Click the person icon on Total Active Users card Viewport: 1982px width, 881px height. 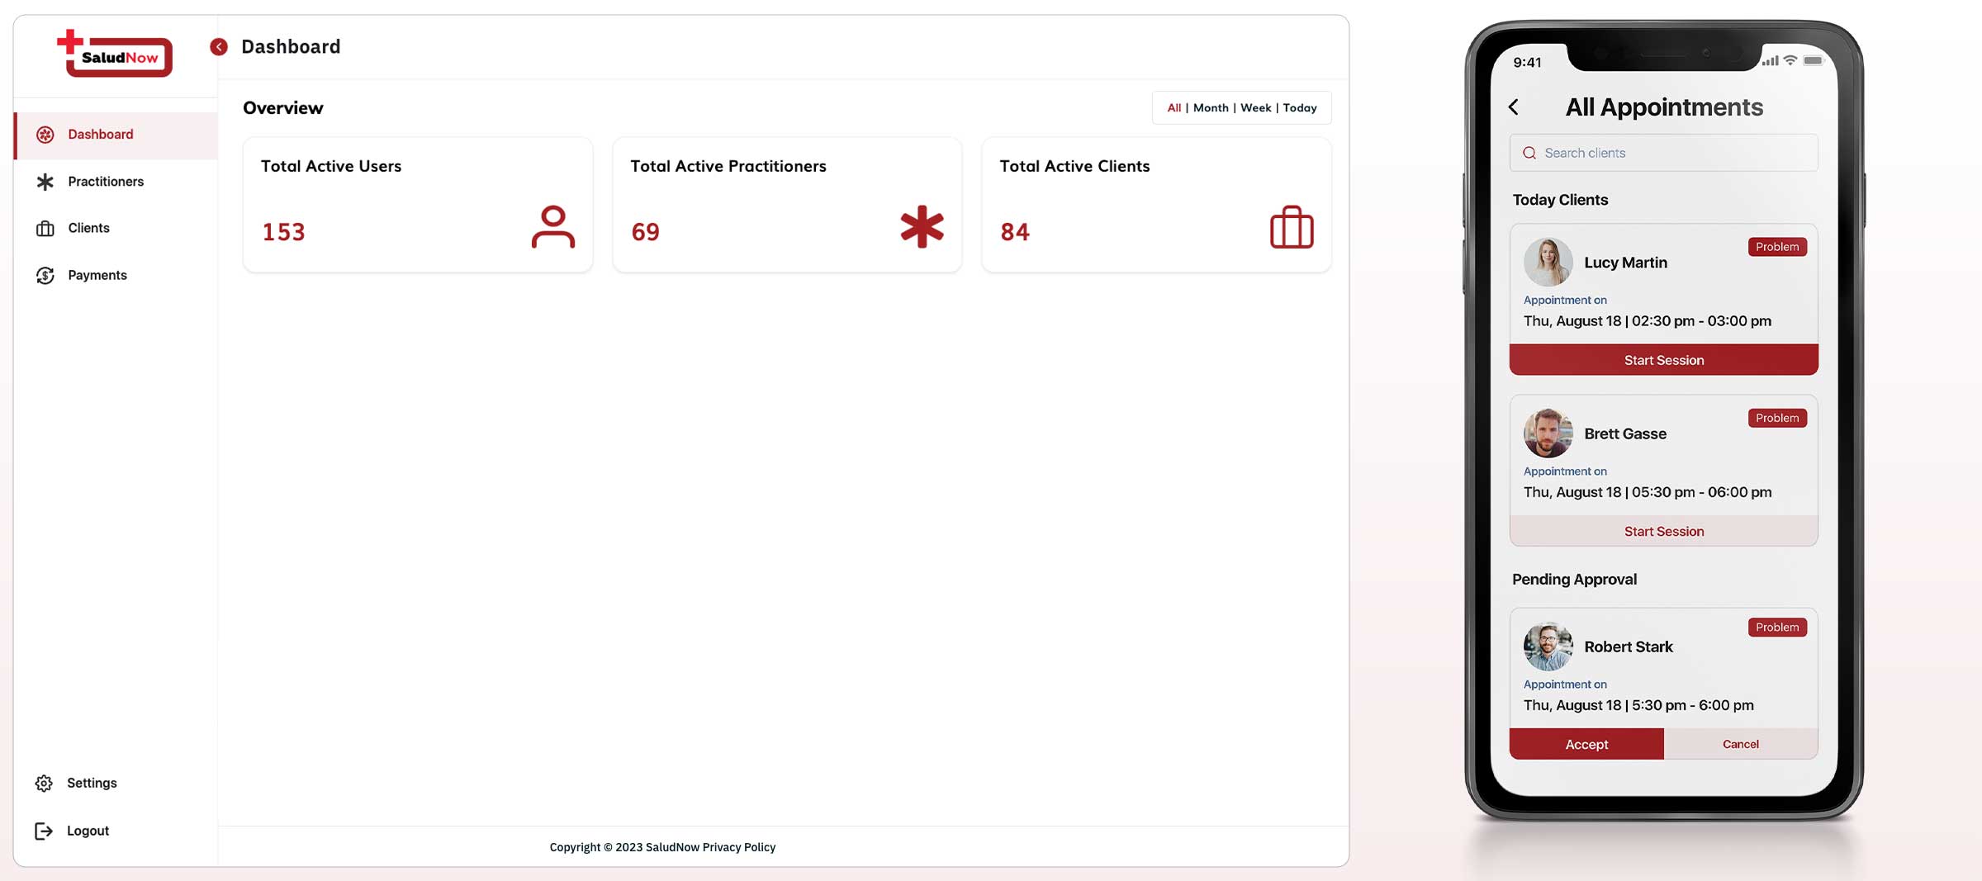pyautogui.click(x=553, y=227)
